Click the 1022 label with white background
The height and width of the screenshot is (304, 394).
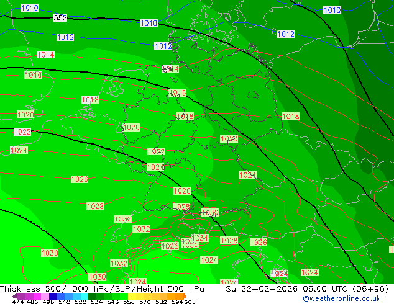point(22,132)
